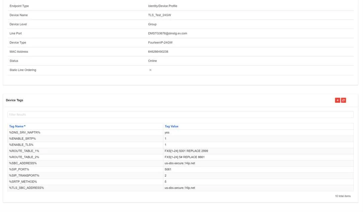
Task: Focus the Filter Results search field
Action: [180, 114]
